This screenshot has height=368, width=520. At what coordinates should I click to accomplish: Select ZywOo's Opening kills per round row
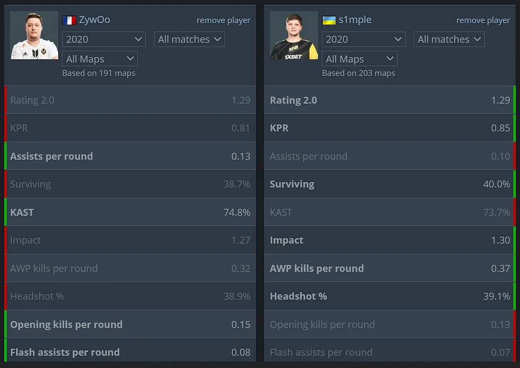click(x=130, y=324)
